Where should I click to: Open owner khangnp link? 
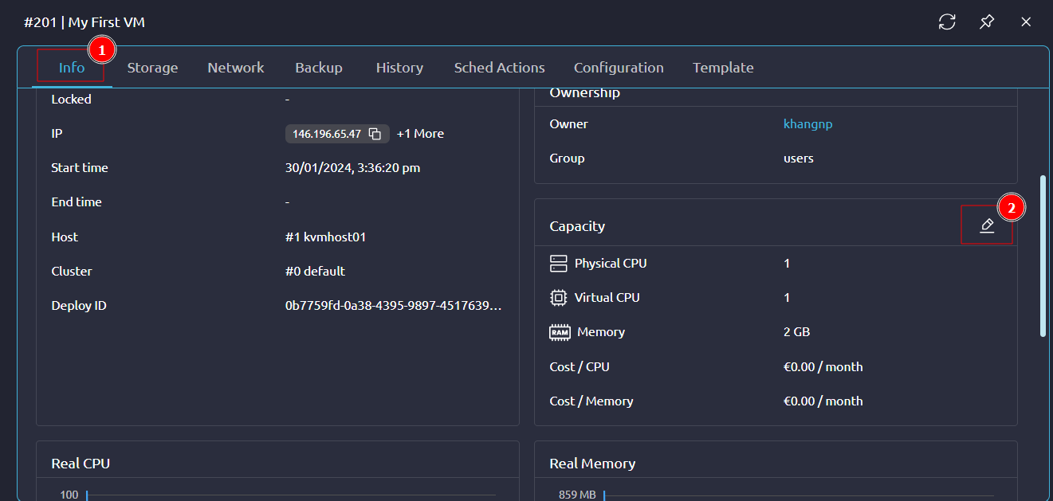pyautogui.click(x=807, y=124)
